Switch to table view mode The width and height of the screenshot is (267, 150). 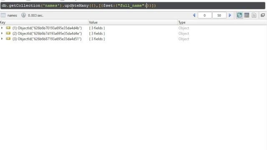coord(247,15)
